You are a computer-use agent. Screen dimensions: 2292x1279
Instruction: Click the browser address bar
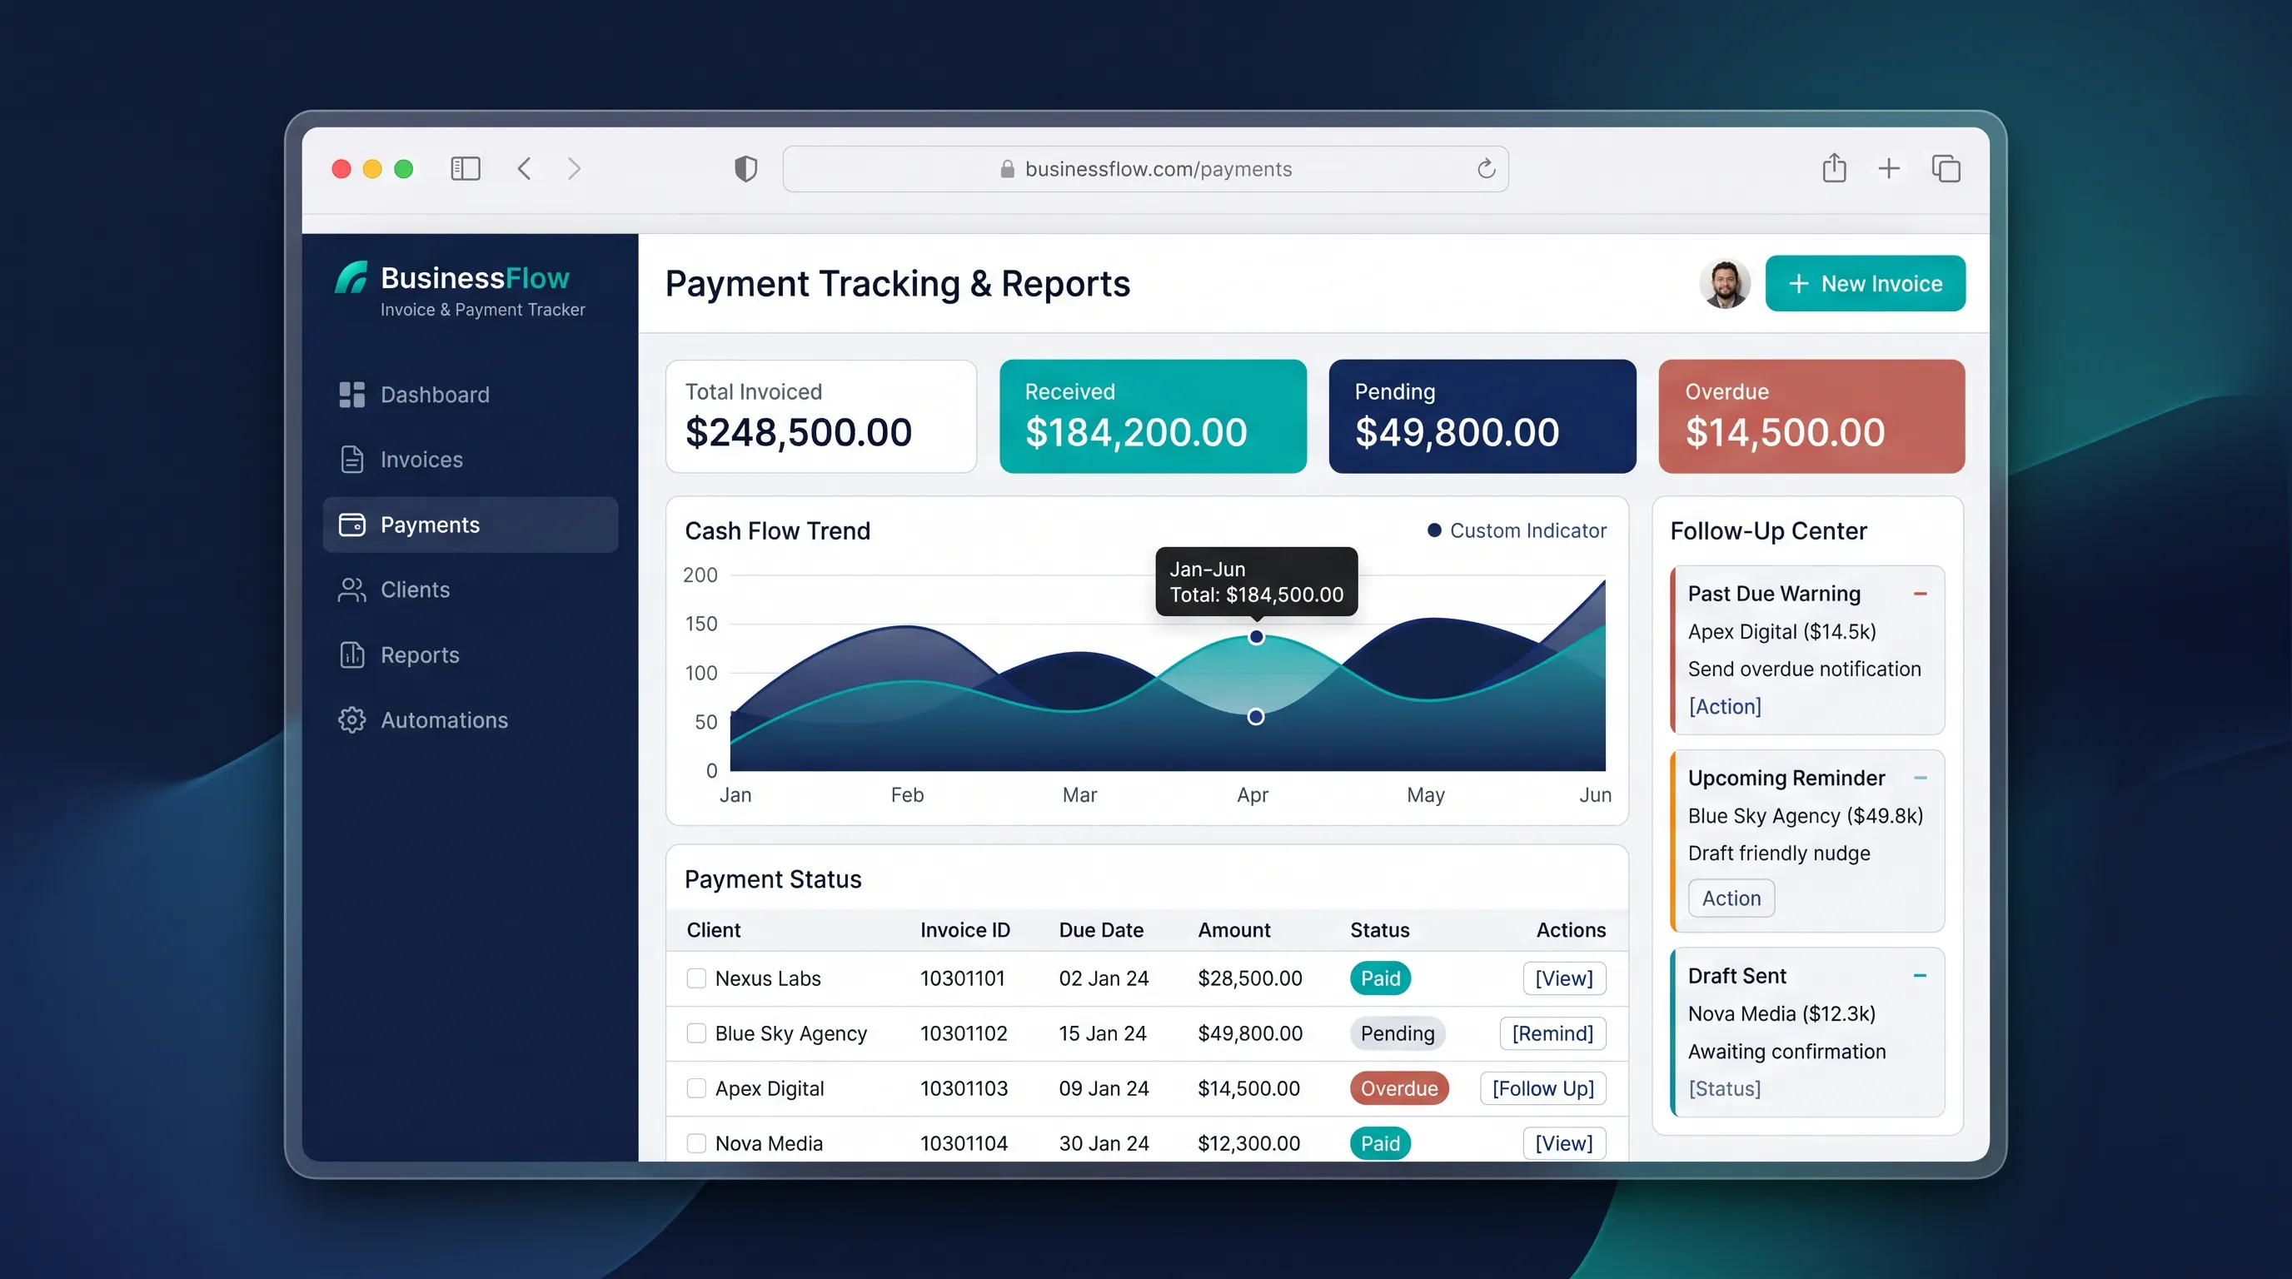(x=1145, y=169)
